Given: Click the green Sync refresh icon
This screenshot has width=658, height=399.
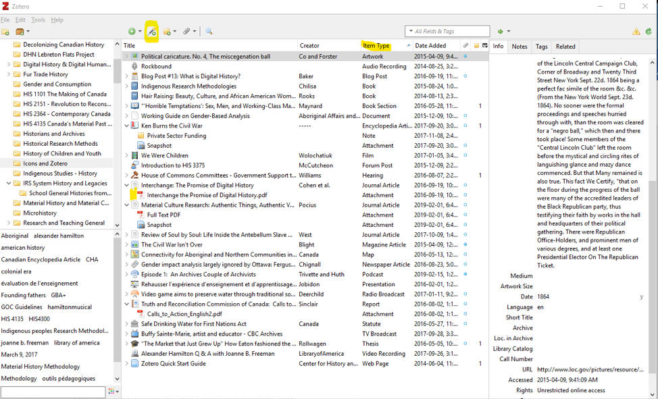Looking at the screenshot, I should [649, 32].
